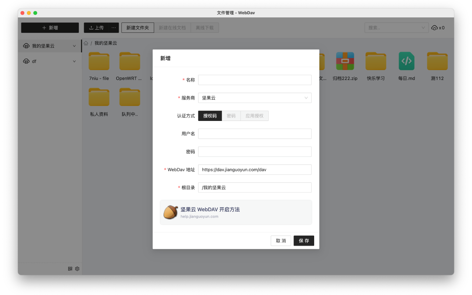Click the 上传 upload button
Screen dimensions: 472x295
[96, 28]
